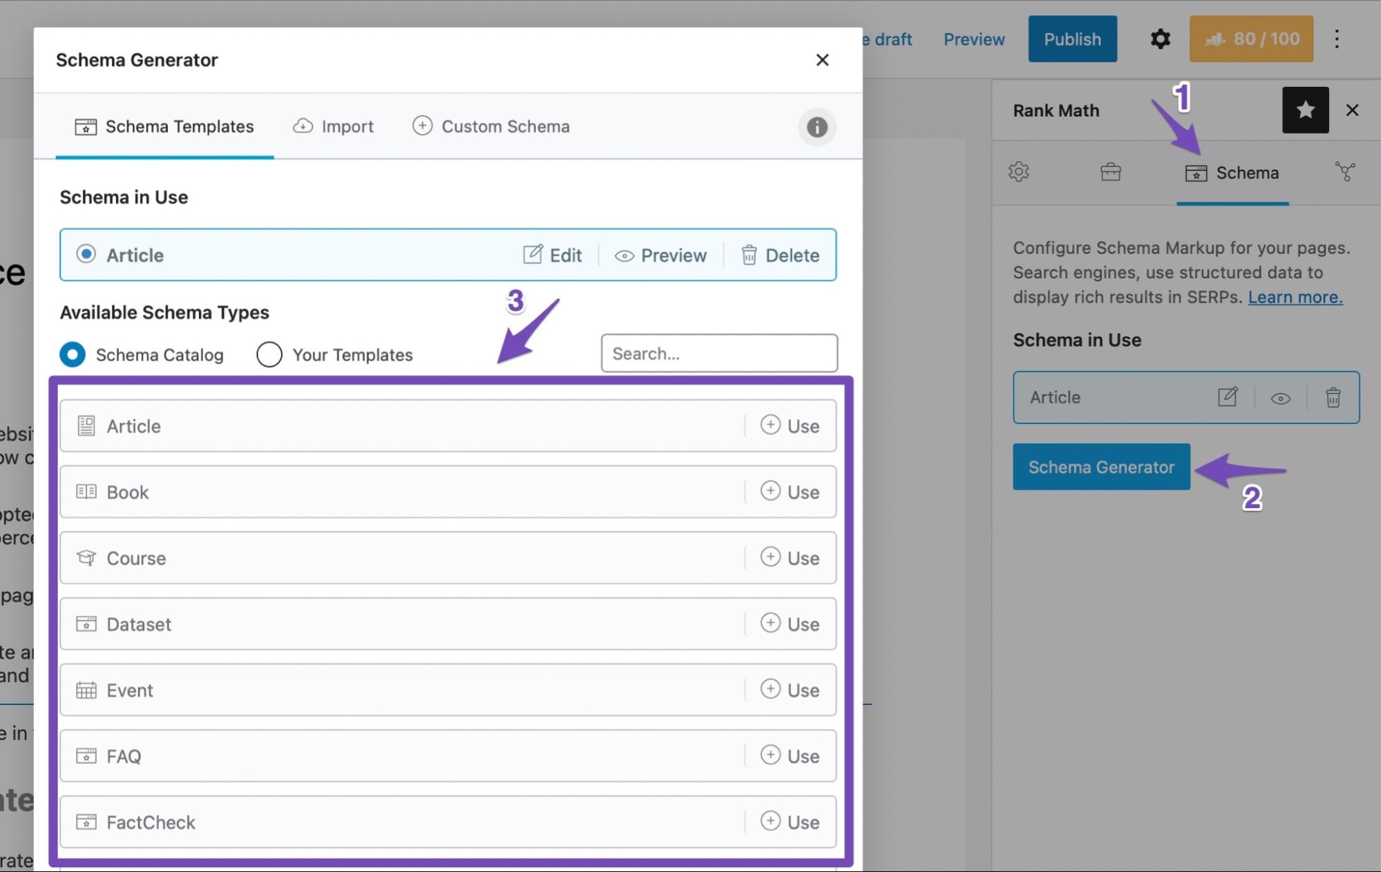This screenshot has height=872, width=1381.
Task: Click the Publish button
Action: [x=1072, y=39]
